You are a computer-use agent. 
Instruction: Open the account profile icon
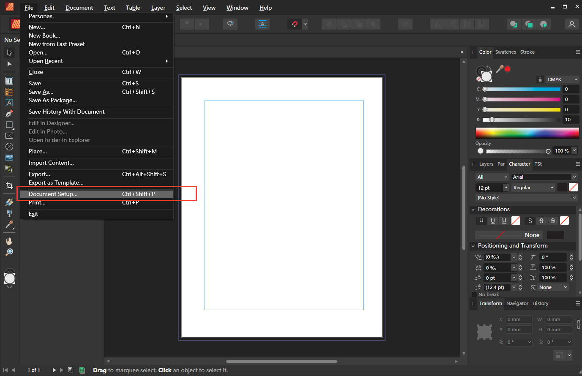[x=572, y=24]
